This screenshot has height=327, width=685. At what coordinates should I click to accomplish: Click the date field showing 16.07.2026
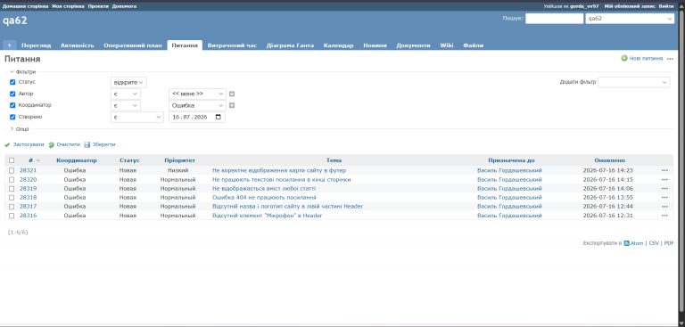pyautogui.click(x=197, y=117)
